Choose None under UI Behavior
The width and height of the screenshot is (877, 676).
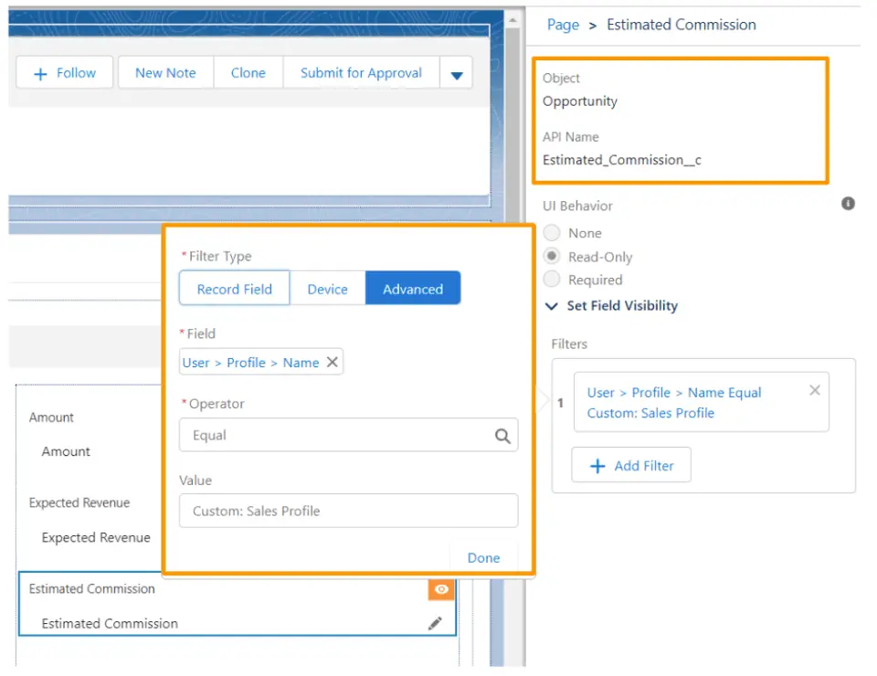pos(554,233)
